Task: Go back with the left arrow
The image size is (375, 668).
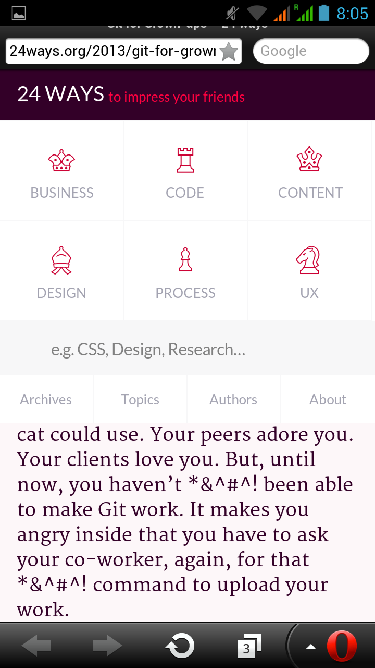Action: click(x=36, y=646)
